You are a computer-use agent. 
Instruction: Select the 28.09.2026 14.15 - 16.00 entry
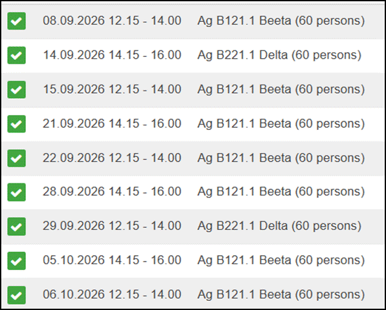[x=112, y=192]
